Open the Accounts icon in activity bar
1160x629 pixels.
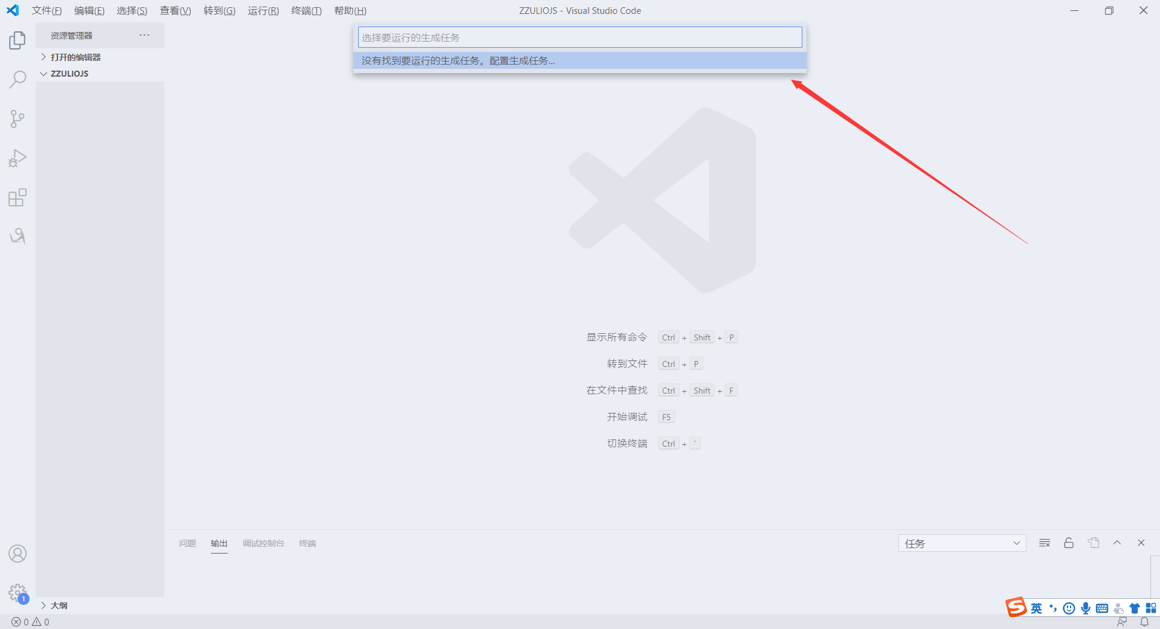[18, 554]
